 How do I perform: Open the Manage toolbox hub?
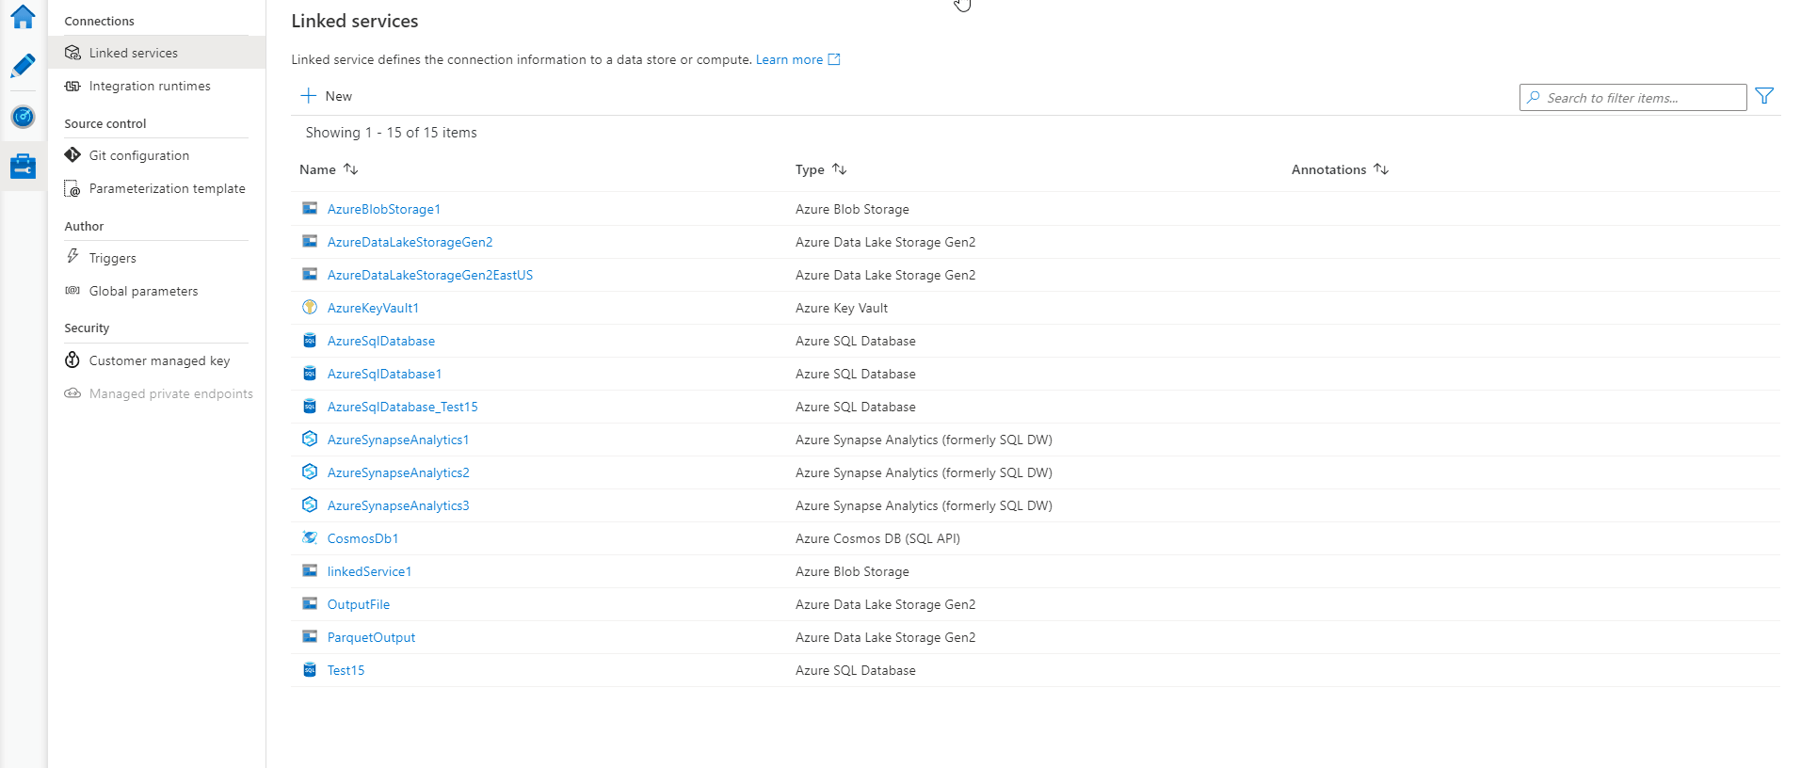[23, 167]
